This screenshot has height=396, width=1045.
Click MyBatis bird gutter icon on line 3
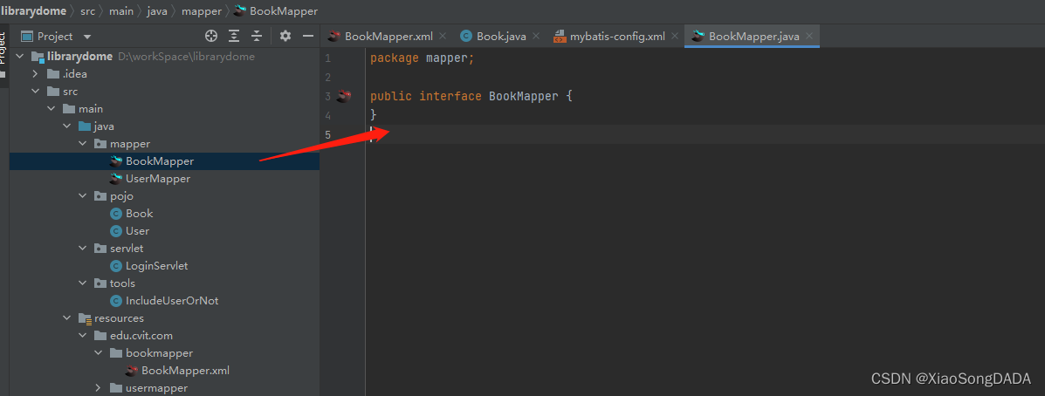click(x=344, y=96)
